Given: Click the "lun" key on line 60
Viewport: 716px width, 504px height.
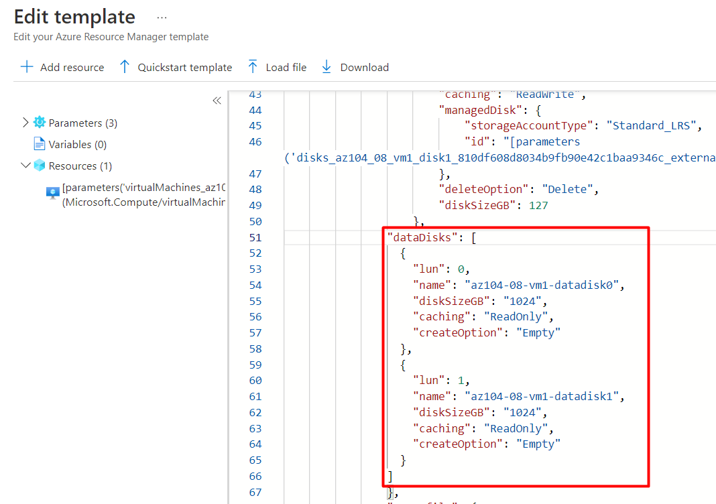Looking at the screenshot, I should [x=429, y=380].
